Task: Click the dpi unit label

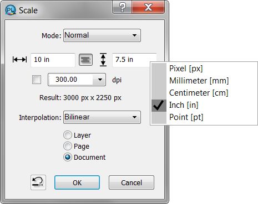Action: [117, 80]
